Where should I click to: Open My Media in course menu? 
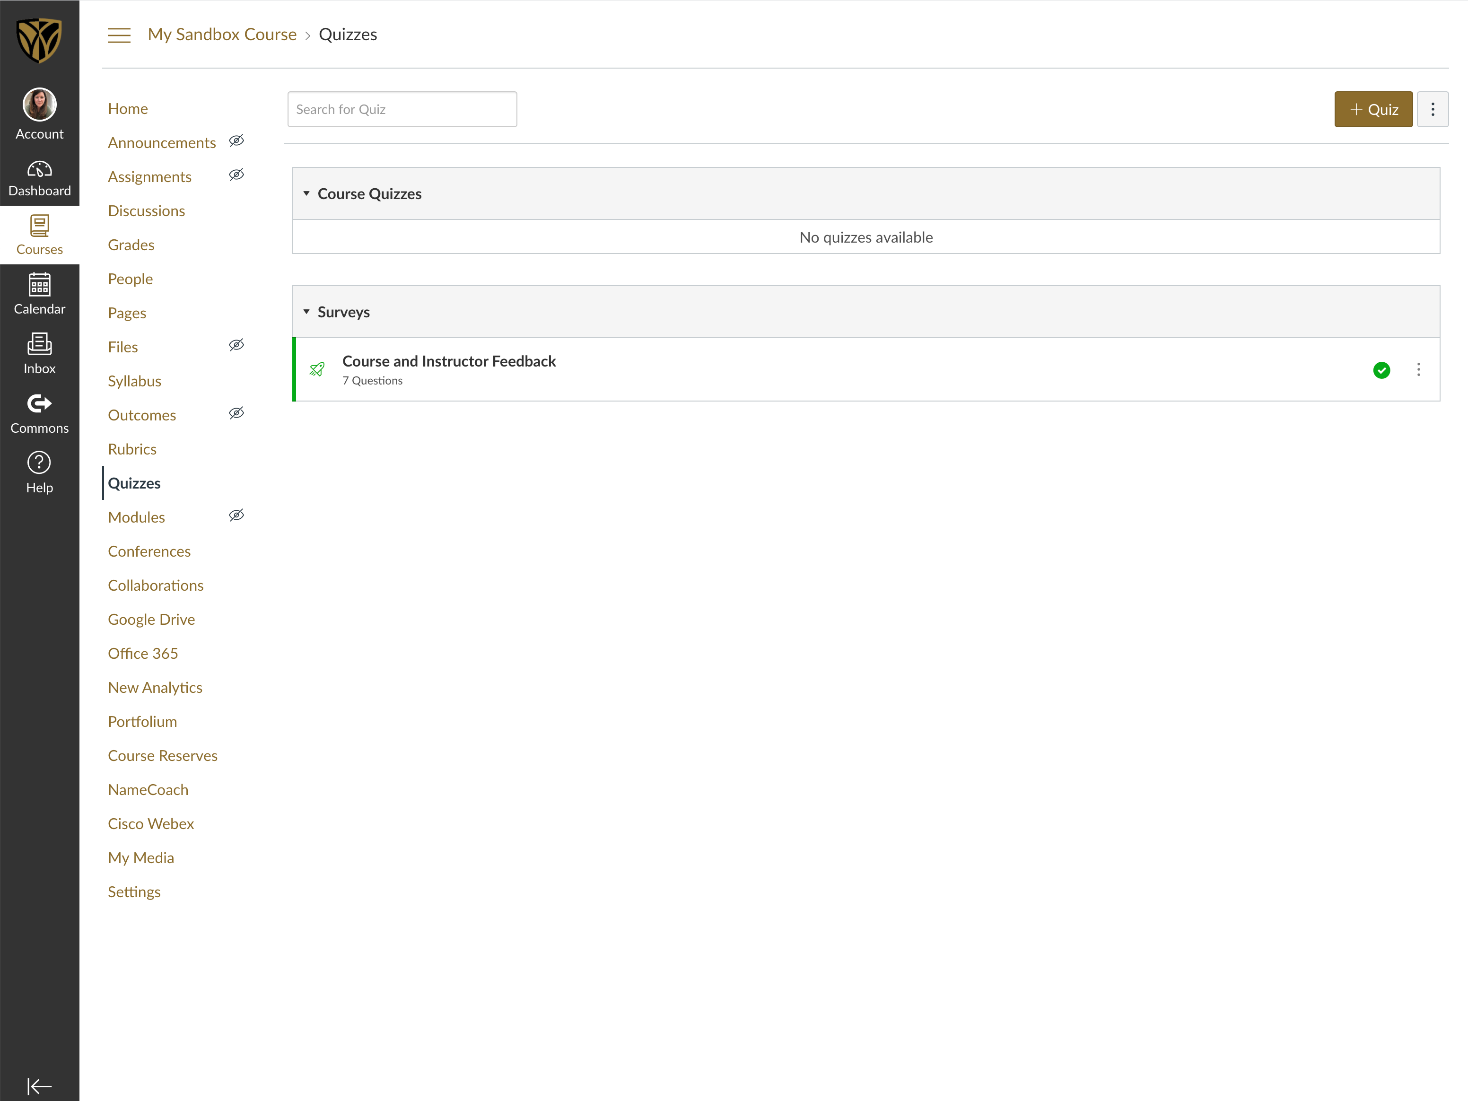coord(141,858)
